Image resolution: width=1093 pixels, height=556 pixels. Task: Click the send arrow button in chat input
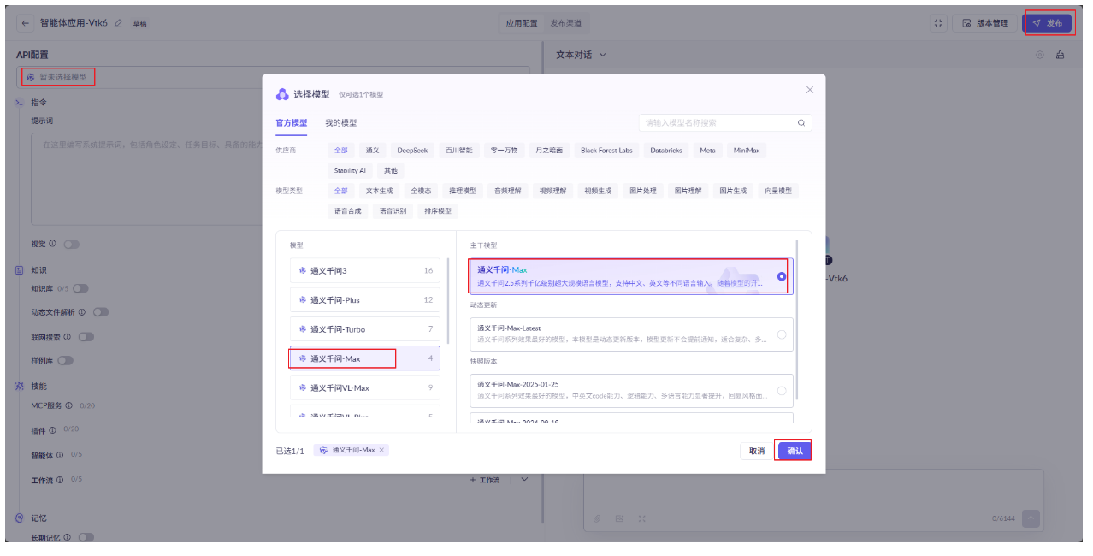1031,518
